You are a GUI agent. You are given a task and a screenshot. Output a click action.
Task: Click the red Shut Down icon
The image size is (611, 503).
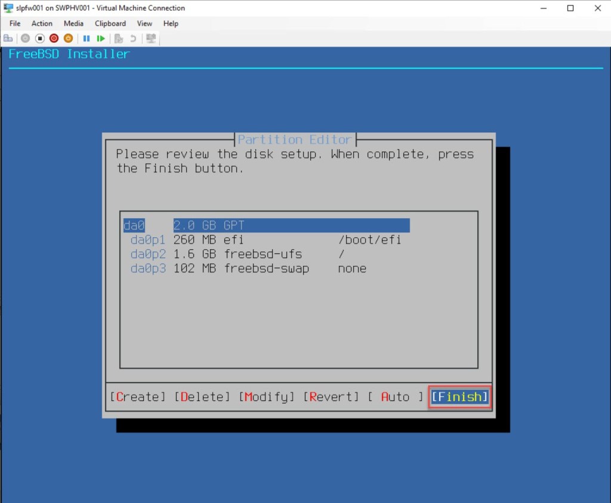(x=54, y=39)
